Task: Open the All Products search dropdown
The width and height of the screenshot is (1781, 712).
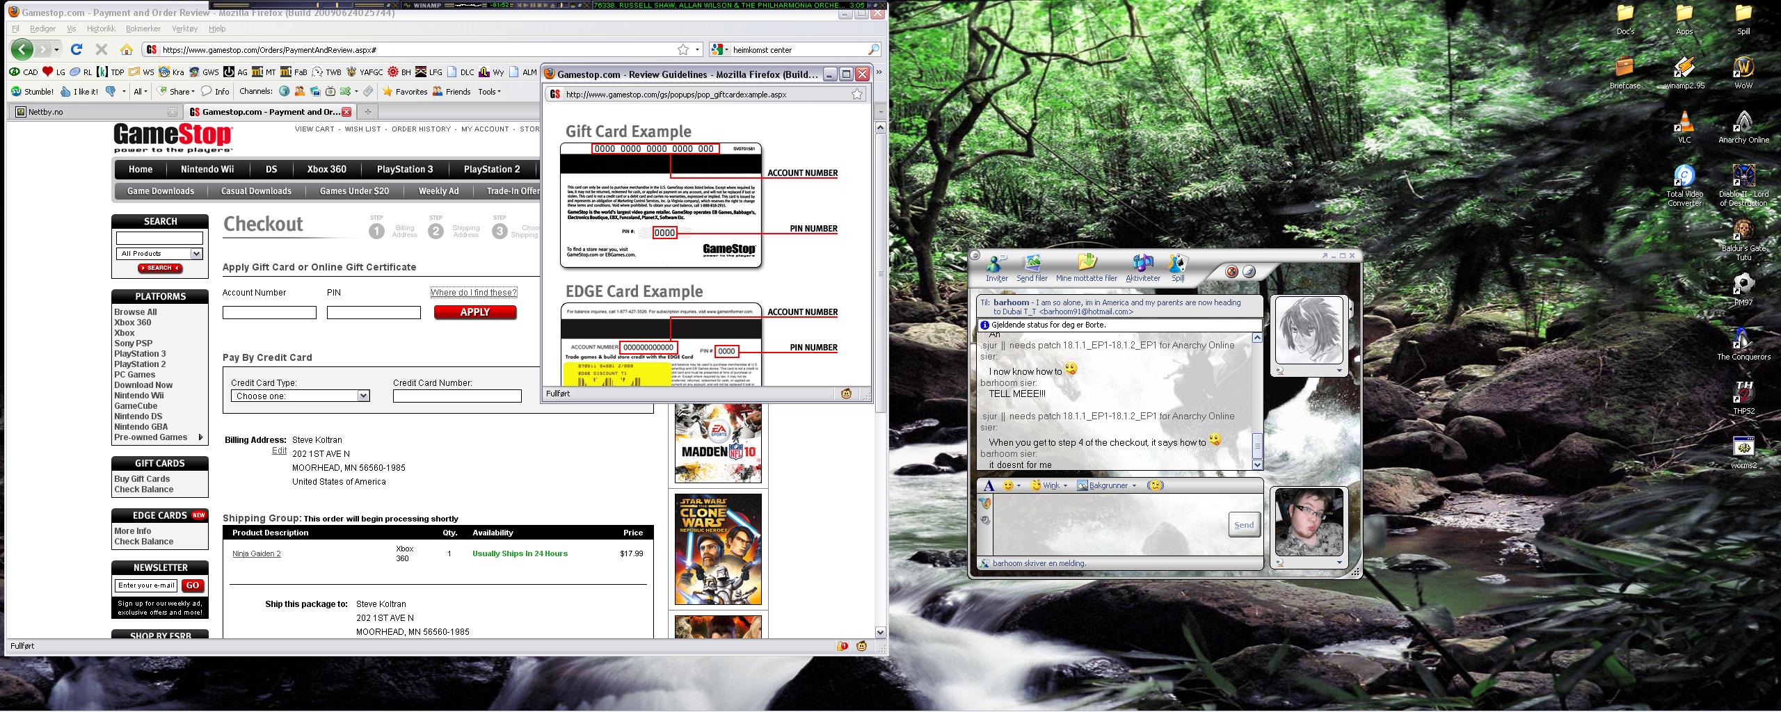Action: (159, 254)
